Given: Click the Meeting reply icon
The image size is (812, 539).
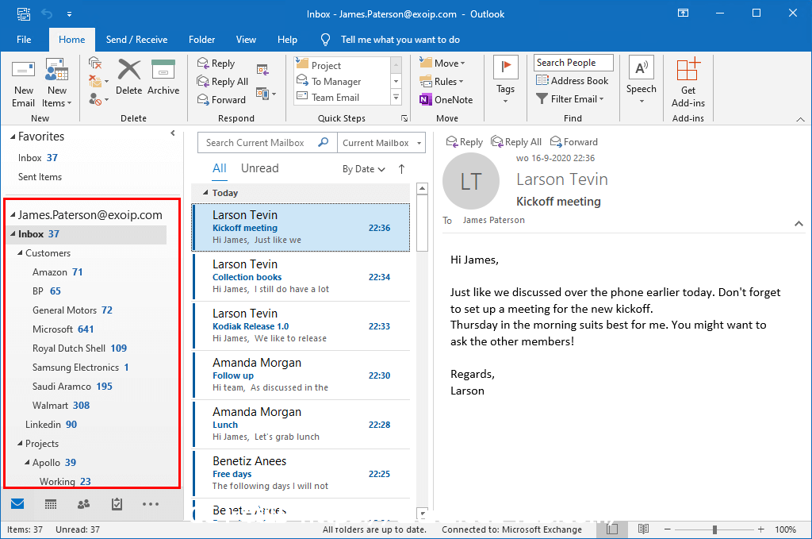Looking at the screenshot, I should point(262,69).
